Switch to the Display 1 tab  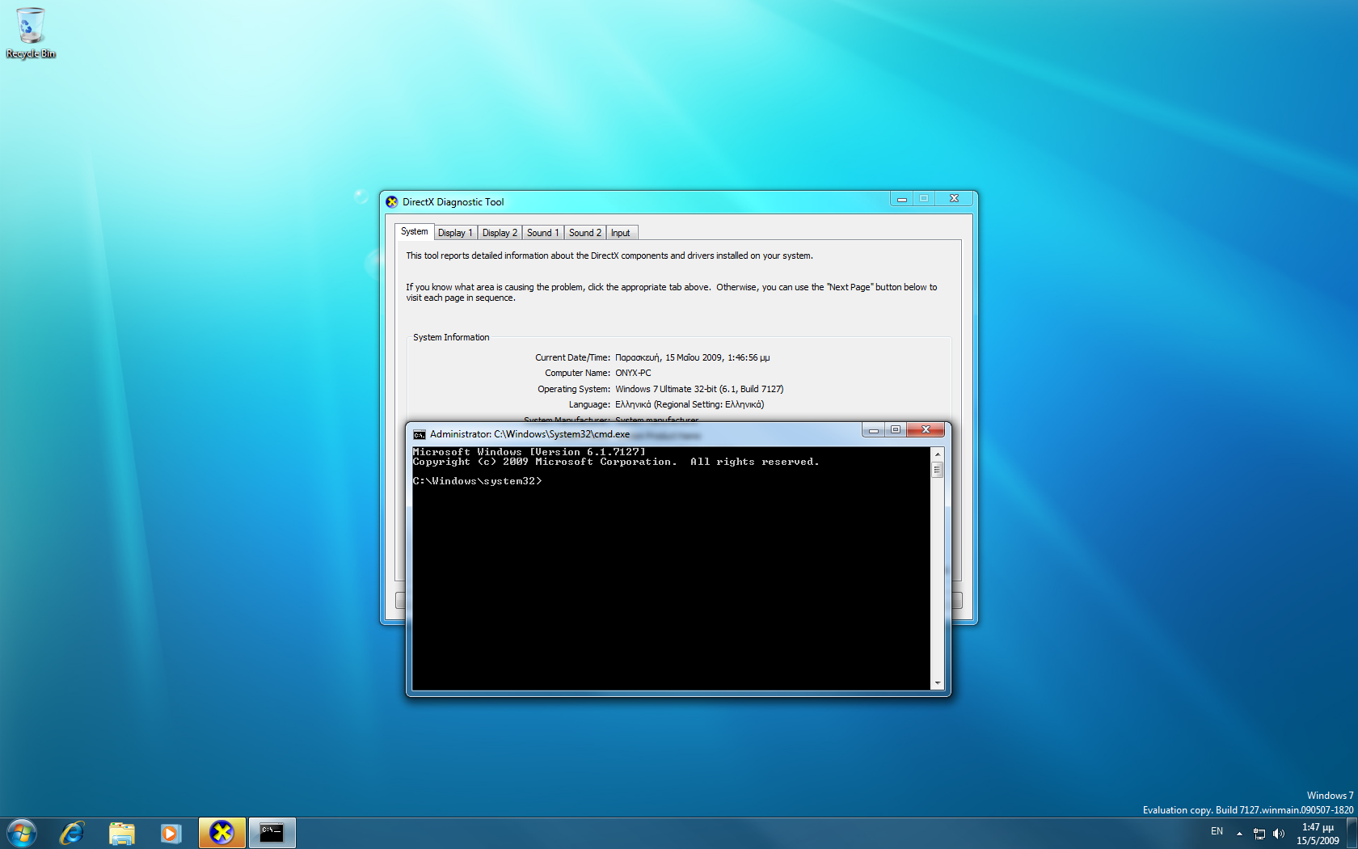coord(454,233)
